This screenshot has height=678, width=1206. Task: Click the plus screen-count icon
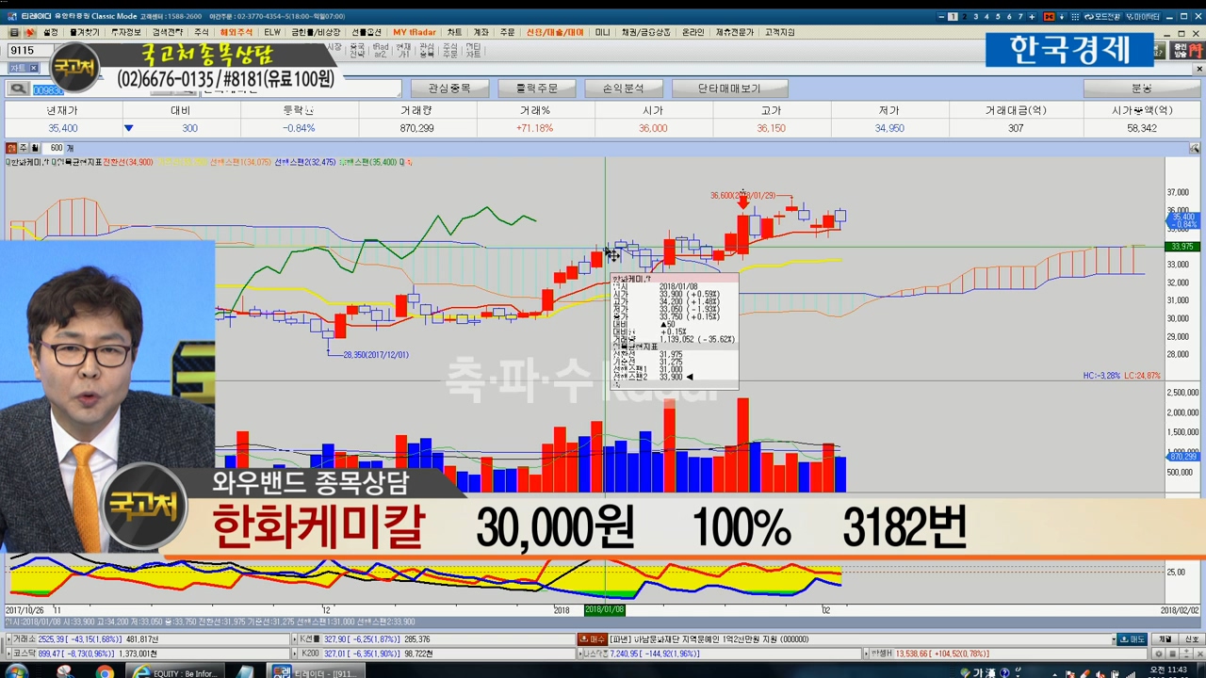1032,17
